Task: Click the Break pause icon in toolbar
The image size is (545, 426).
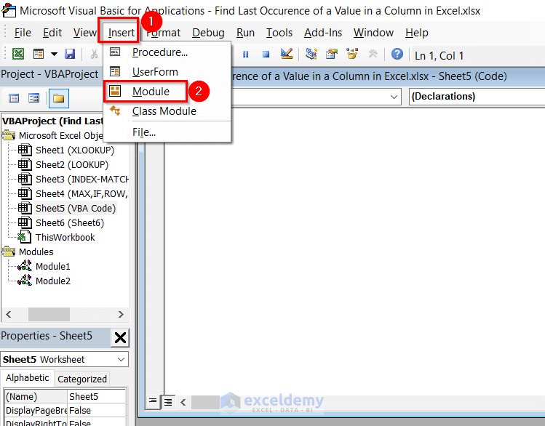Action: (245, 55)
